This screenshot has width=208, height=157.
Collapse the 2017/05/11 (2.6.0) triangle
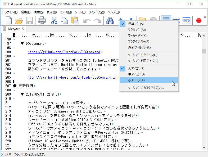point(22,94)
